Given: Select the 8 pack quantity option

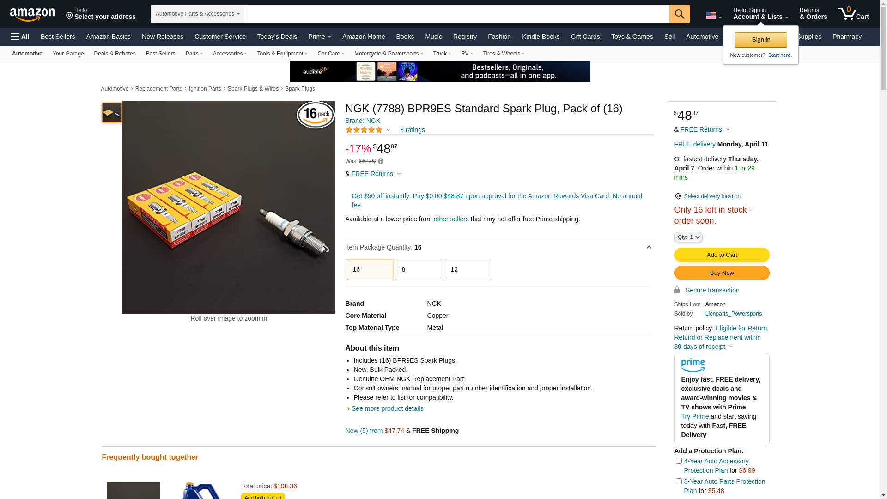Looking at the screenshot, I should coord(419,269).
